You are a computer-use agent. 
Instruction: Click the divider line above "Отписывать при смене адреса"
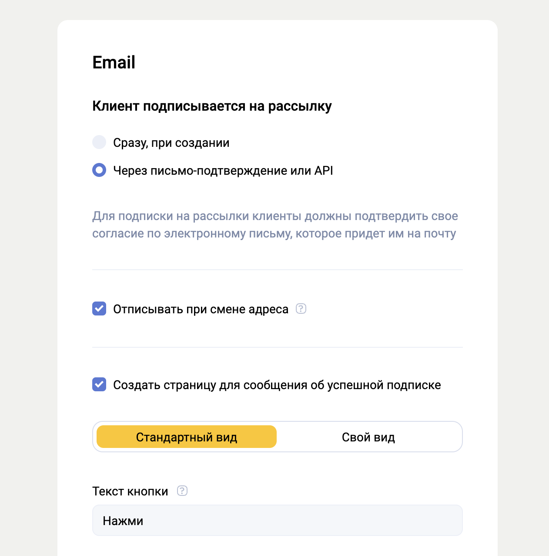click(277, 270)
